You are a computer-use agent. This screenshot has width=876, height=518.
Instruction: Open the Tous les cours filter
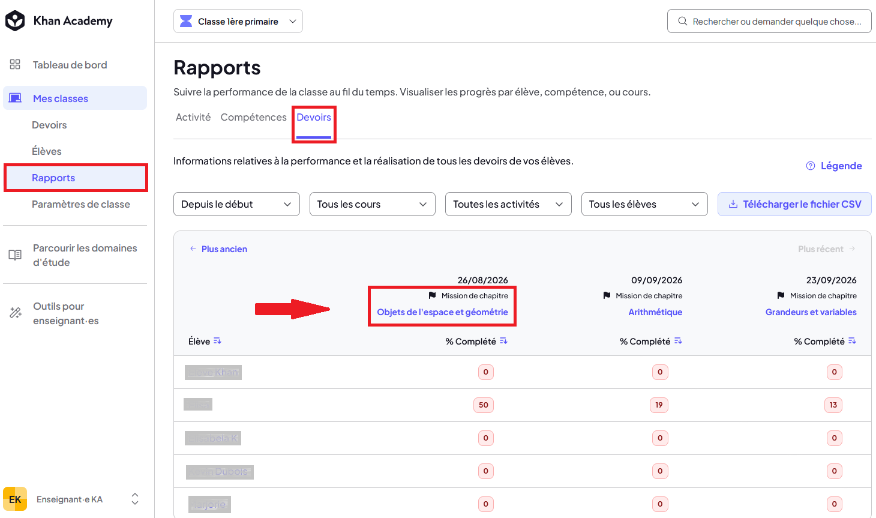[373, 204]
